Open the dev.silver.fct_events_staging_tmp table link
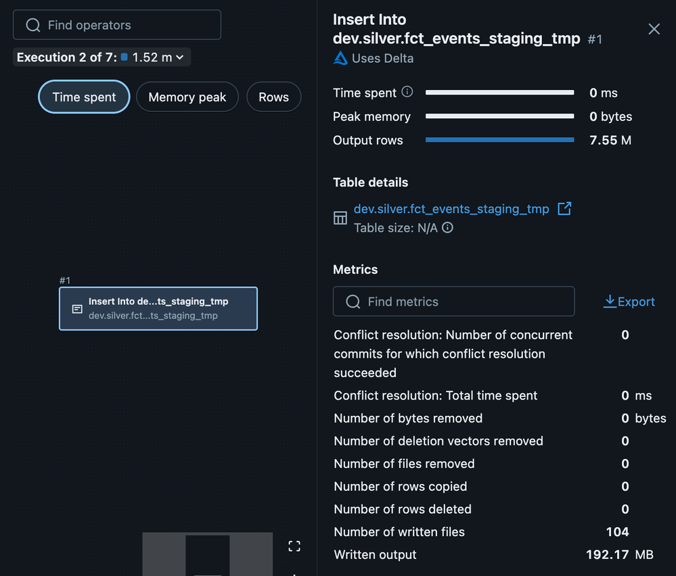 (451, 209)
